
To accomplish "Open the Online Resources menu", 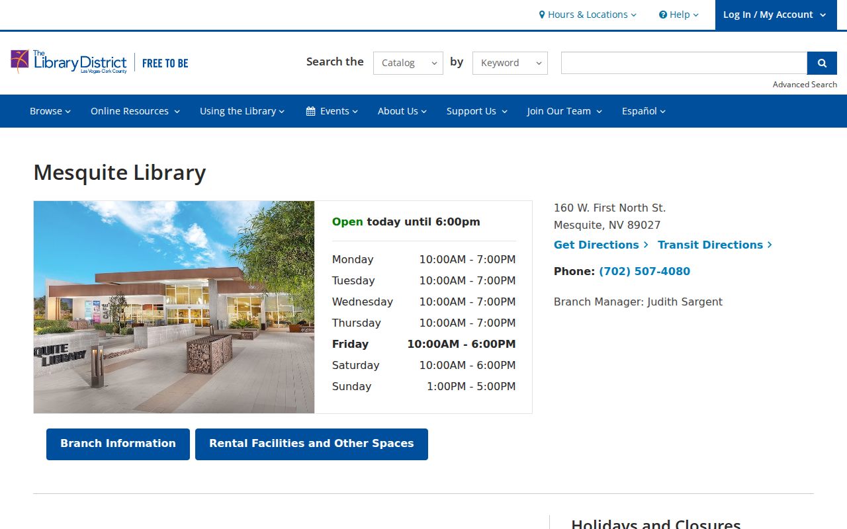I will tap(135, 111).
